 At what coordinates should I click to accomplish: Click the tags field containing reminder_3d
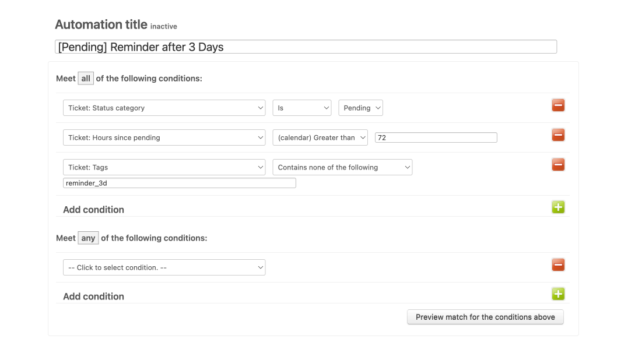(179, 183)
